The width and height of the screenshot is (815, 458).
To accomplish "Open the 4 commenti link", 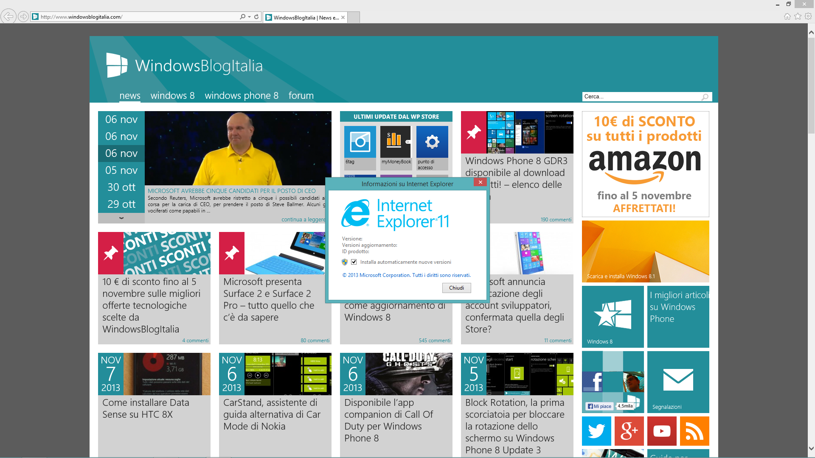I will (x=195, y=341).
